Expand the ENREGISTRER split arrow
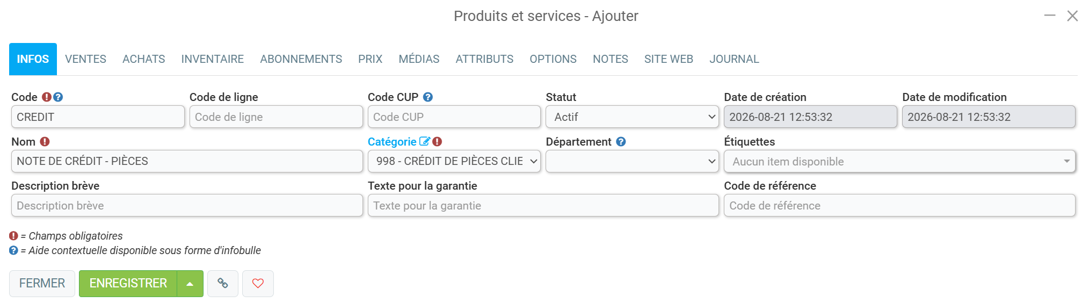The image size is (1089, 303). click(190, 284)
